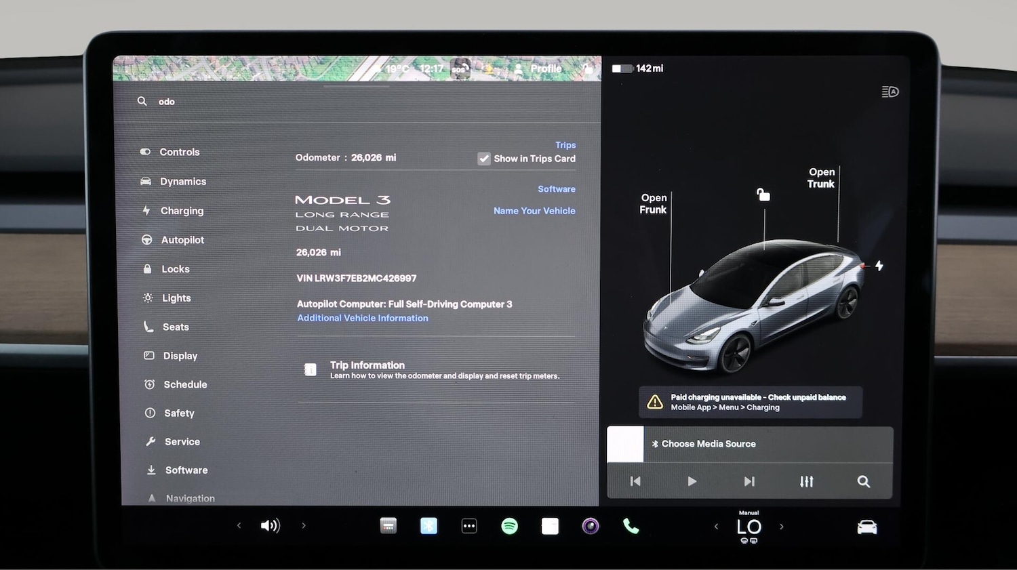Open the Trip Information manual entry

436,370
